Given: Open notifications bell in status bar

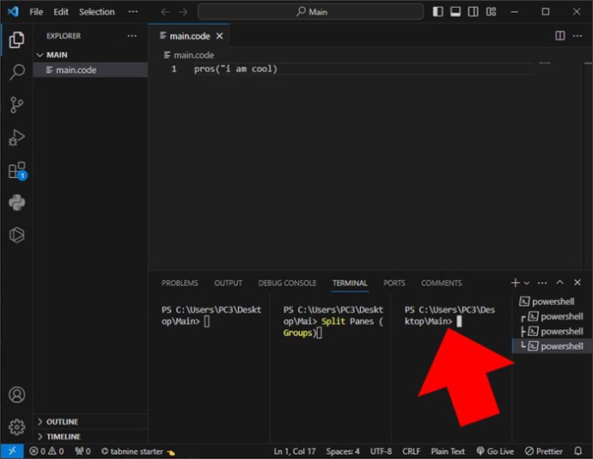Looking at the screenshot, I should click(578, 451).
